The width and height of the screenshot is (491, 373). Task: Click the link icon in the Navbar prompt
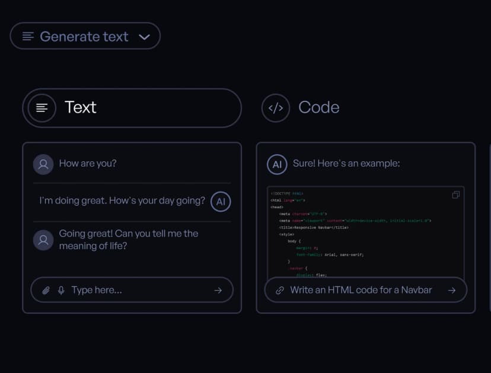tap(280, 291)
